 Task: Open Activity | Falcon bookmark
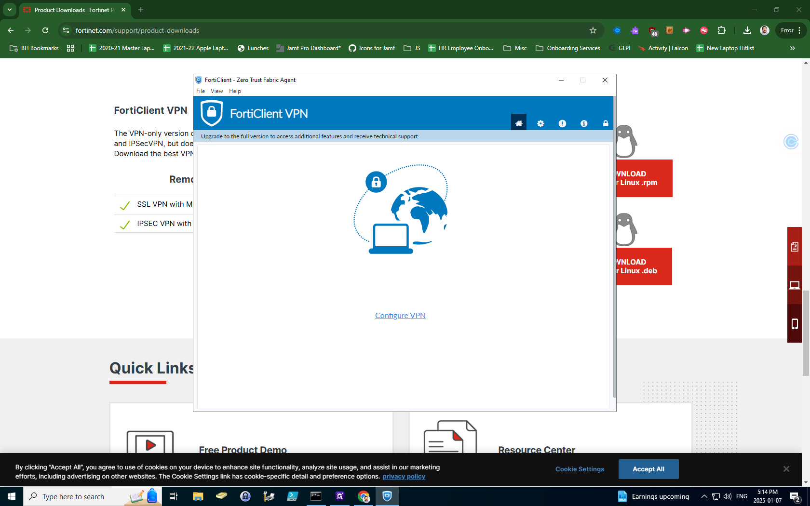point(663,48)
